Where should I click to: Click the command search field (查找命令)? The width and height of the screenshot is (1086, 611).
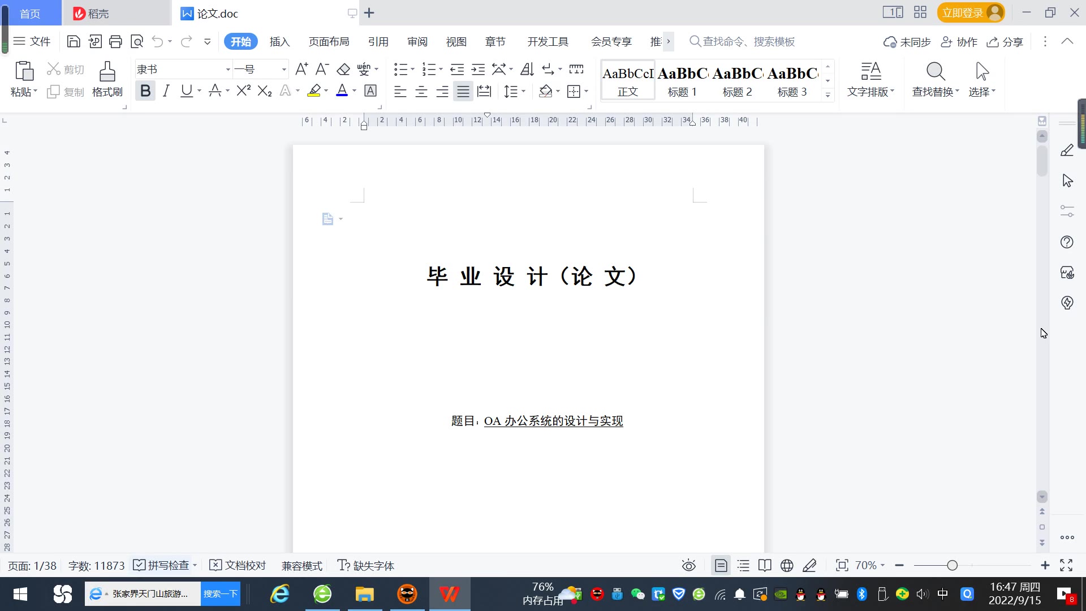click(748, 42)
